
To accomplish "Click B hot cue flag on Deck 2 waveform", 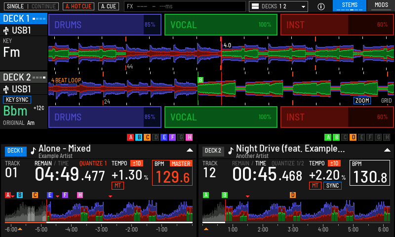I will click(x=200, y=80).
